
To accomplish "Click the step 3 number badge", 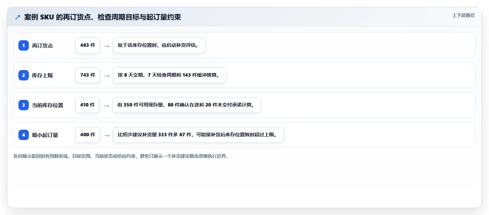I will [24, 105].
